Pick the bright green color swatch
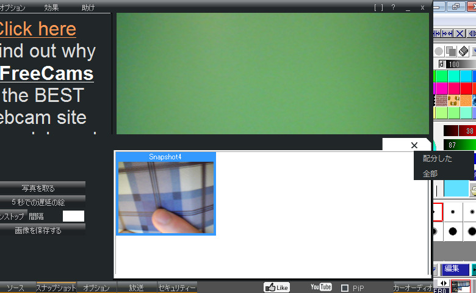Screen dimensions: 476x293 (x=442, y=76)
